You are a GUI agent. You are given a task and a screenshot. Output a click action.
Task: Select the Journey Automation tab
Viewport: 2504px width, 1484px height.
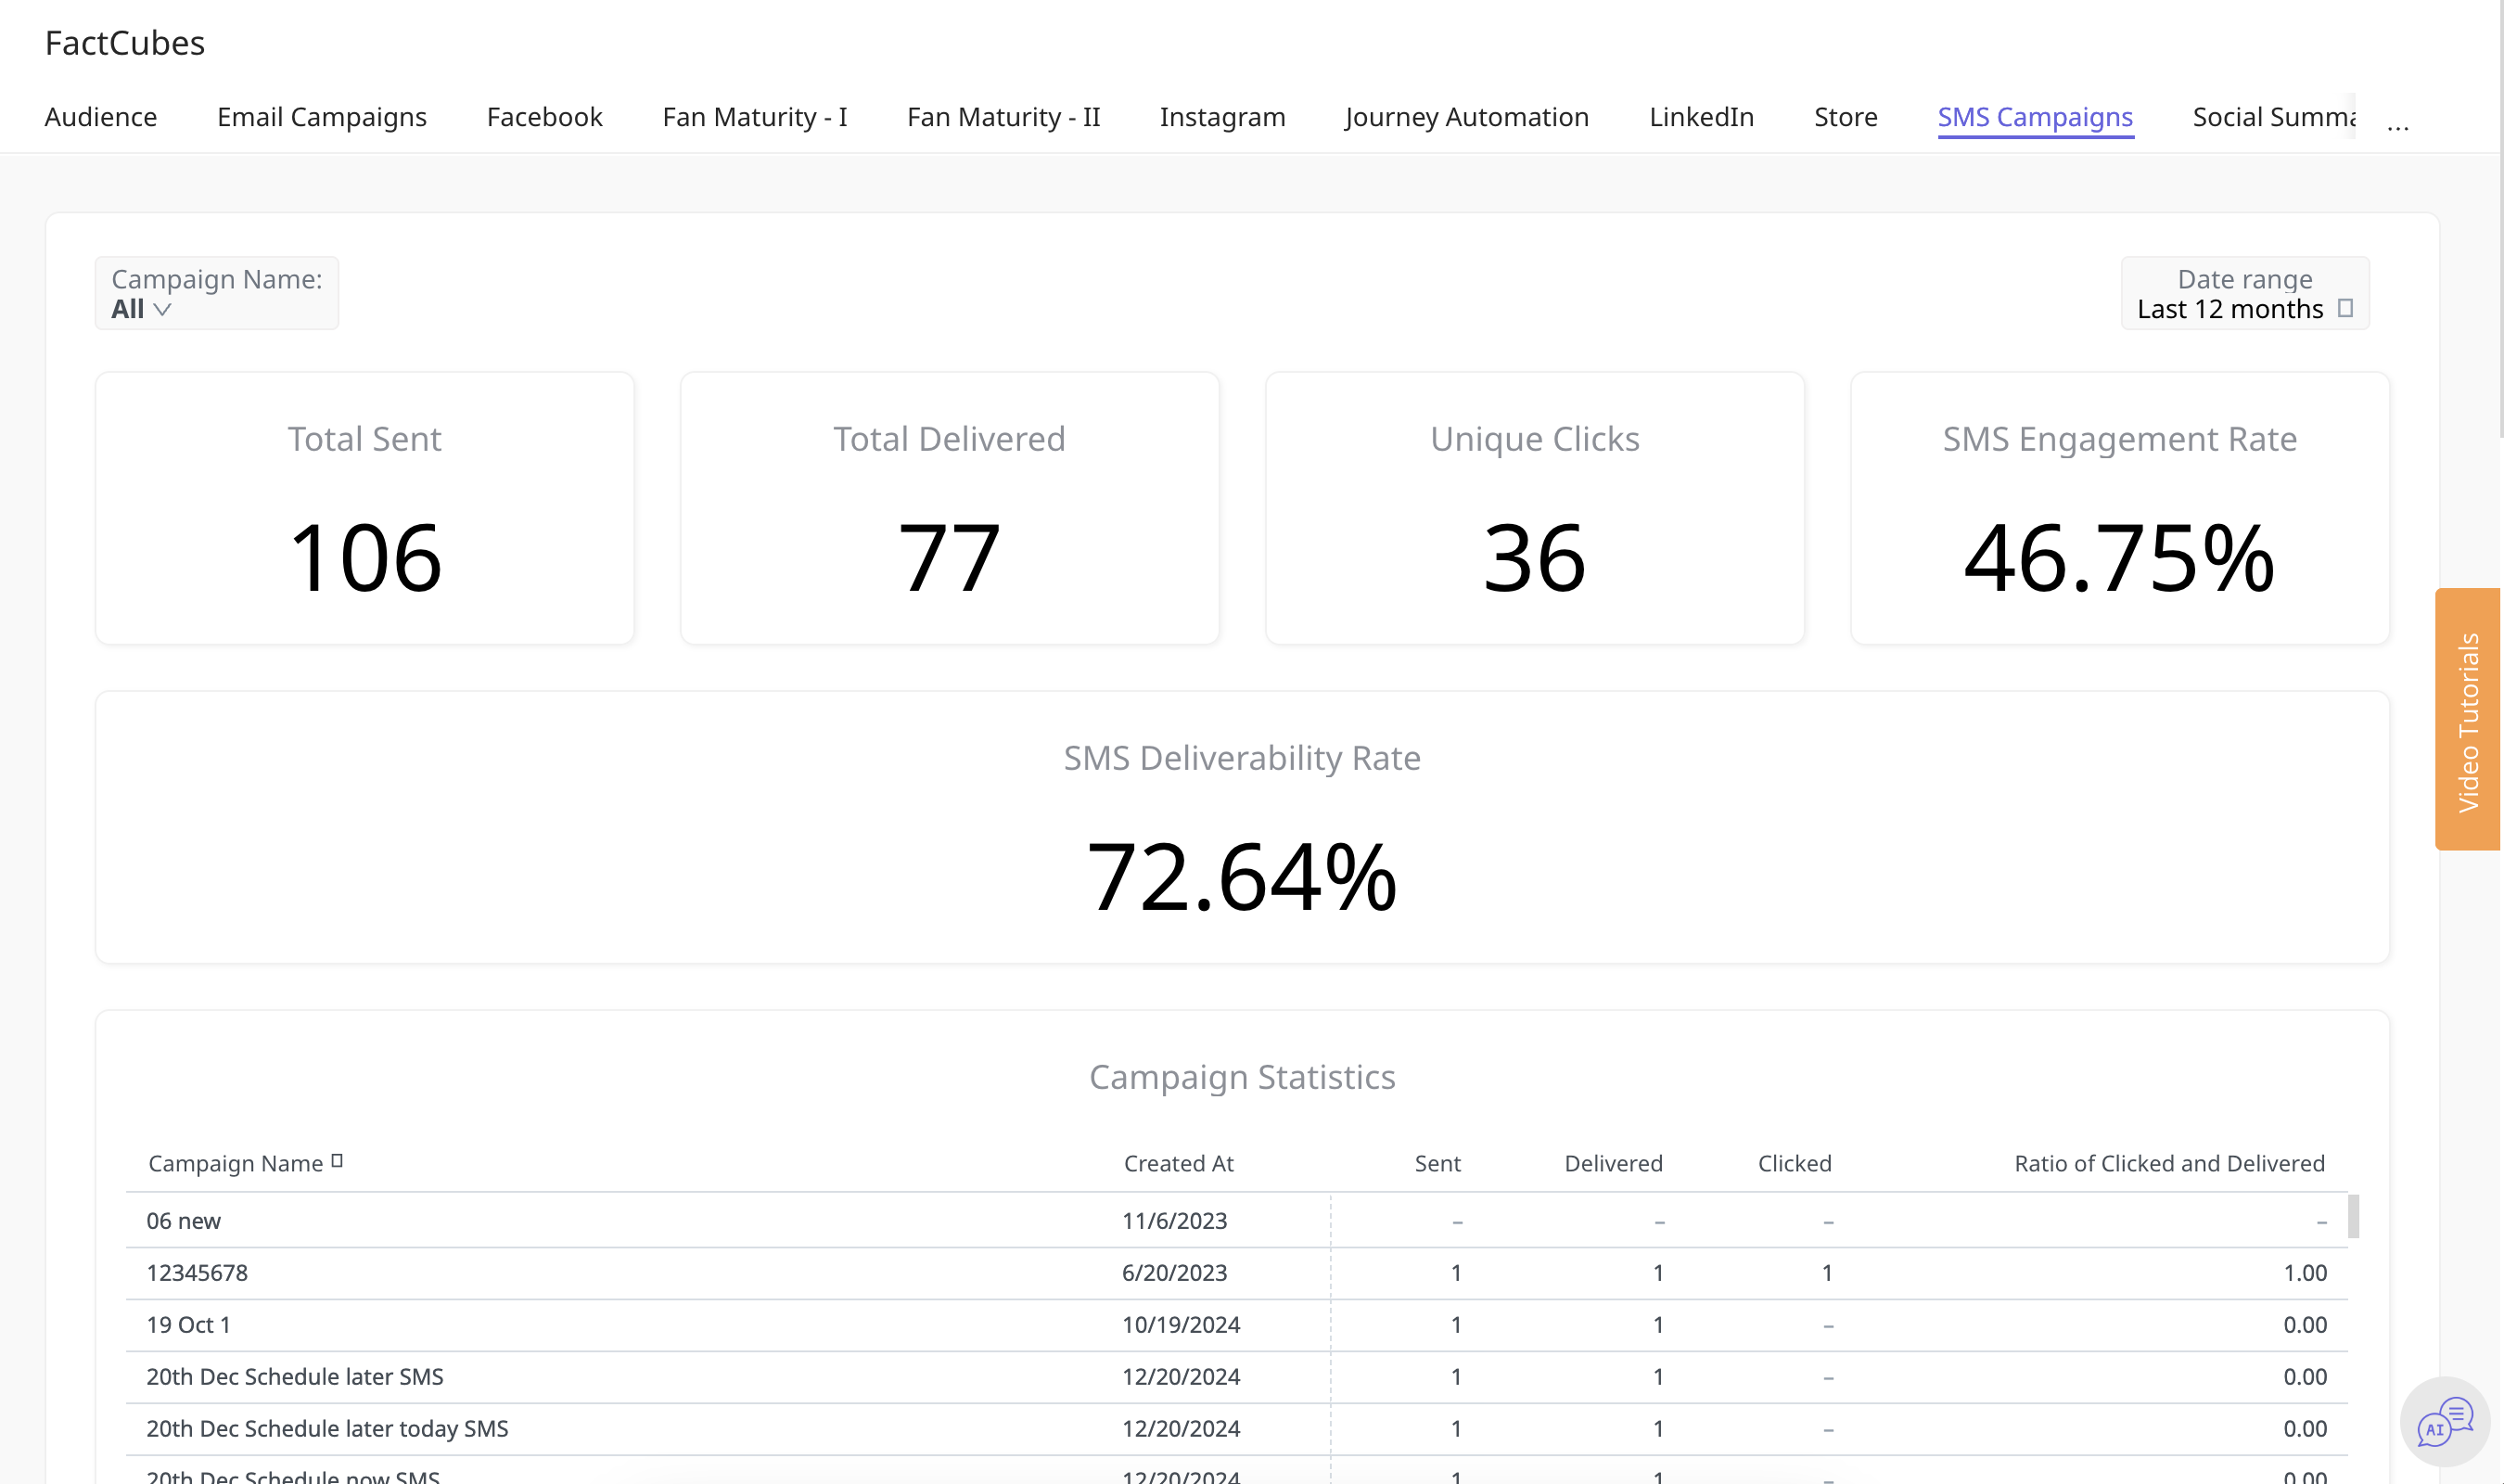(1466, 117)
